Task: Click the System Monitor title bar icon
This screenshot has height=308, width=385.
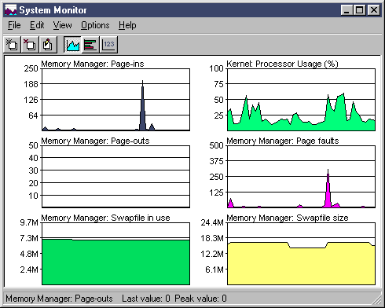Action: (x=11, y=10)
